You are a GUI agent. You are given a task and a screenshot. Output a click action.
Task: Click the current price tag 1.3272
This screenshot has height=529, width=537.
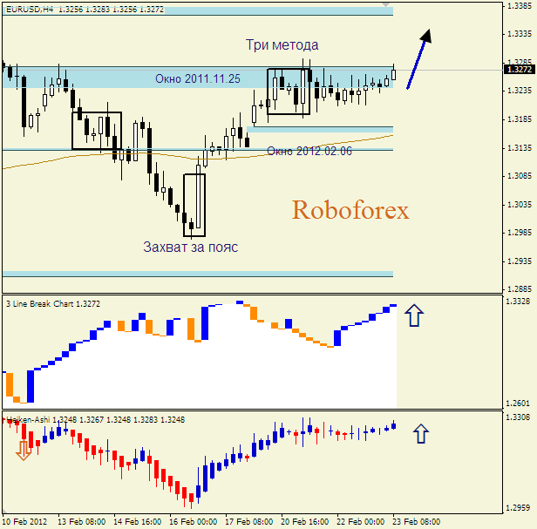pyautogui.click(x=519, y=70)
